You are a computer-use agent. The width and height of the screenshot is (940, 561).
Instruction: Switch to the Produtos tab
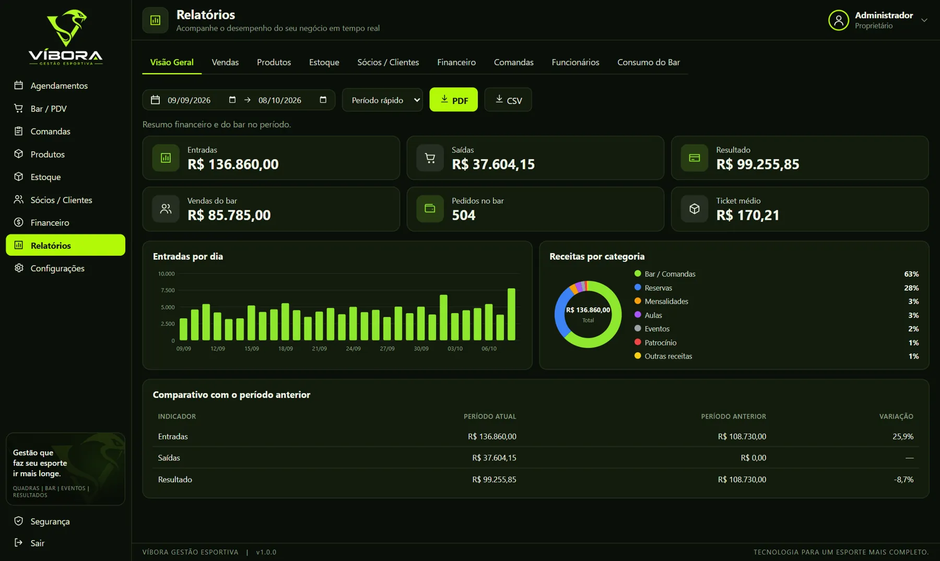click(x=274, y=62)
